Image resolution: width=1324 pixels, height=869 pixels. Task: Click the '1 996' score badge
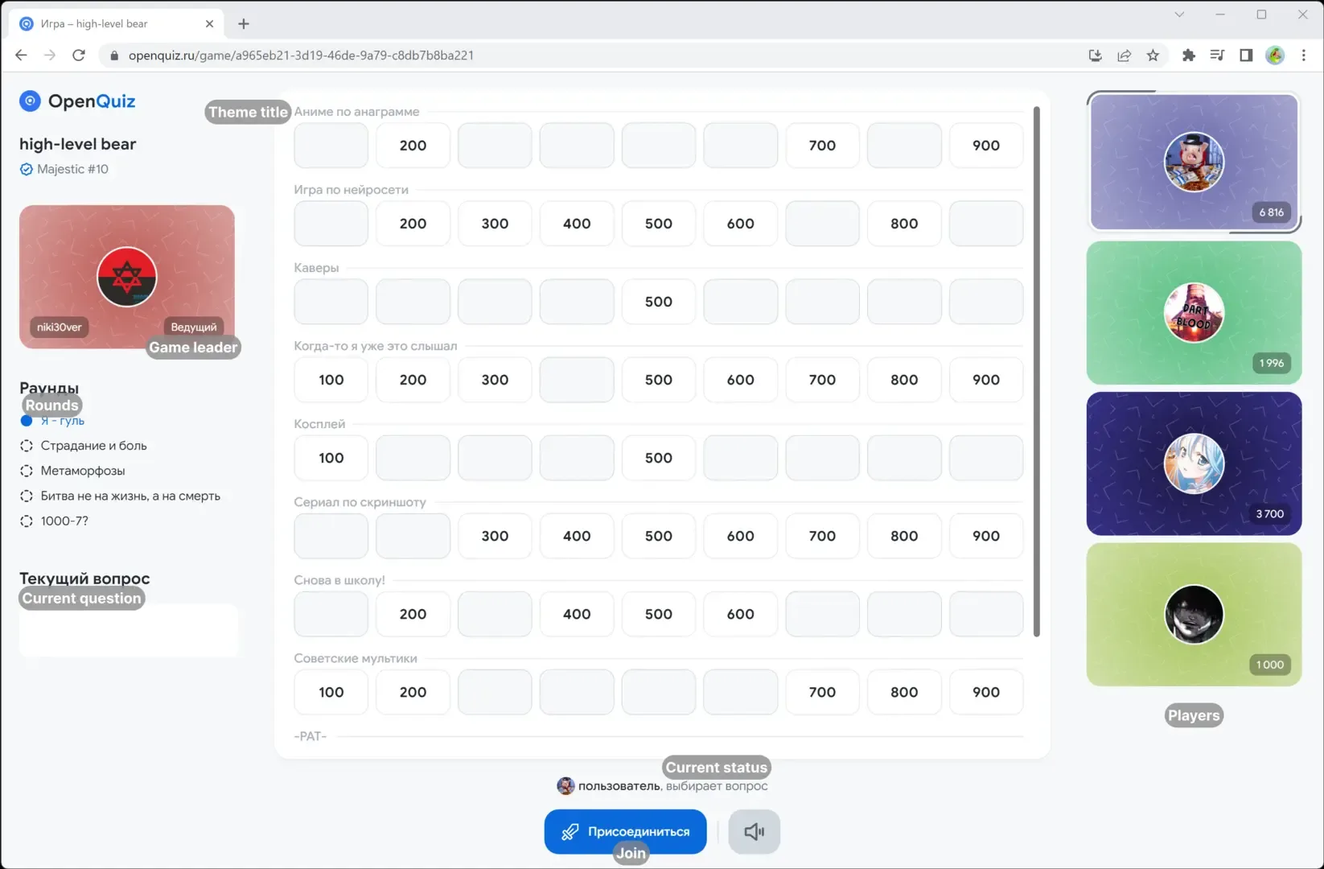coord(1271,363)
